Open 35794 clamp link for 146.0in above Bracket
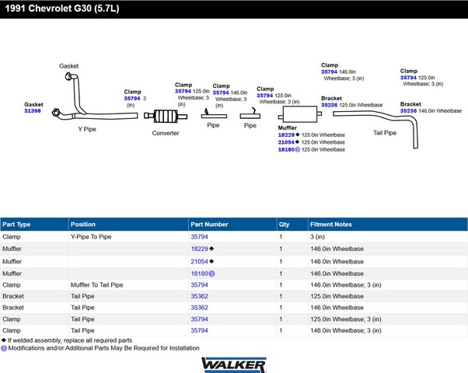 click(329, 72)
